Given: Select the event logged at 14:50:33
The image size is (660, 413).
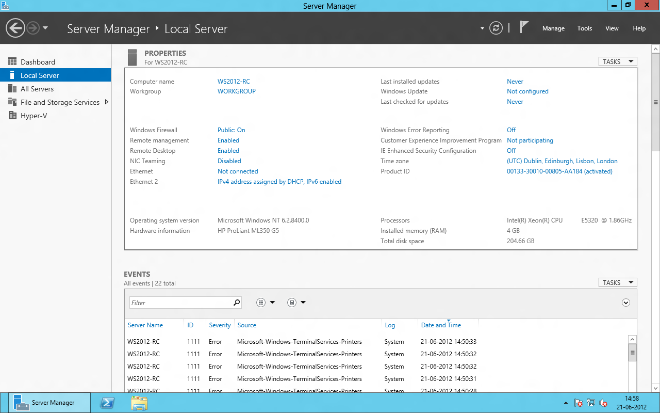Looking at the screenshot, I should (376, 342).
